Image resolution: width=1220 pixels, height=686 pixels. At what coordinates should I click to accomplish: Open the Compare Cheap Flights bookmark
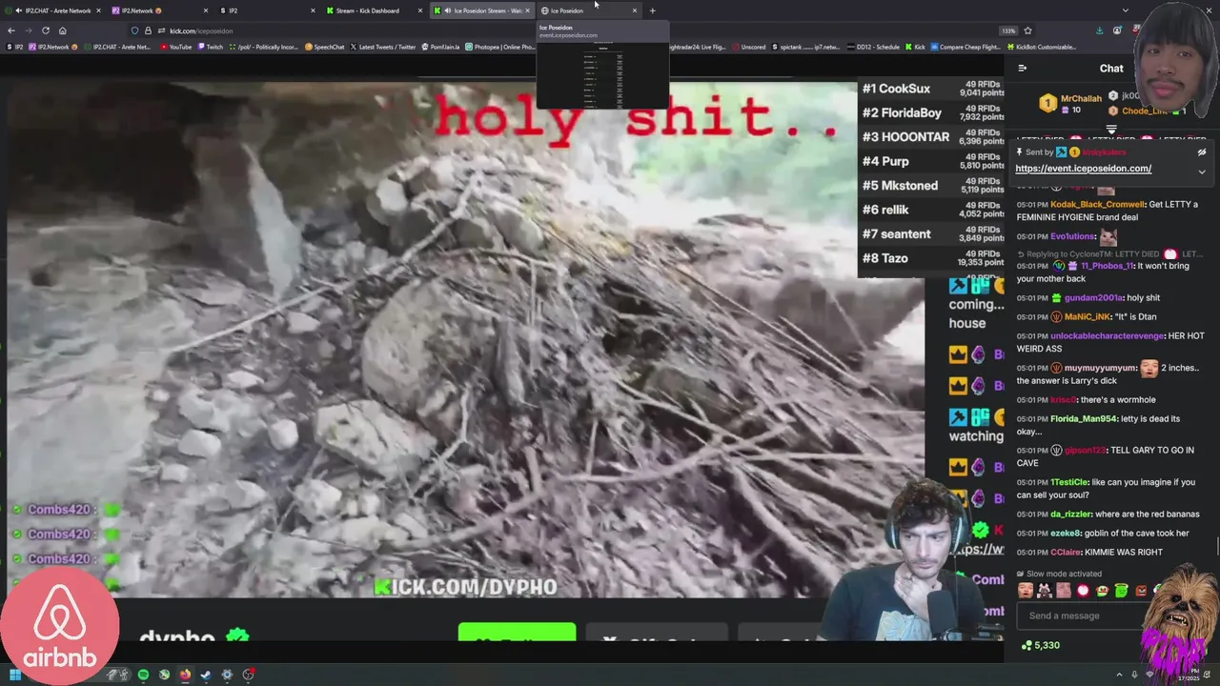point(967,47)
